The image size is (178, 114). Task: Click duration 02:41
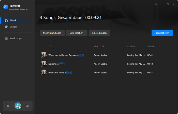[x=150, y=55]
